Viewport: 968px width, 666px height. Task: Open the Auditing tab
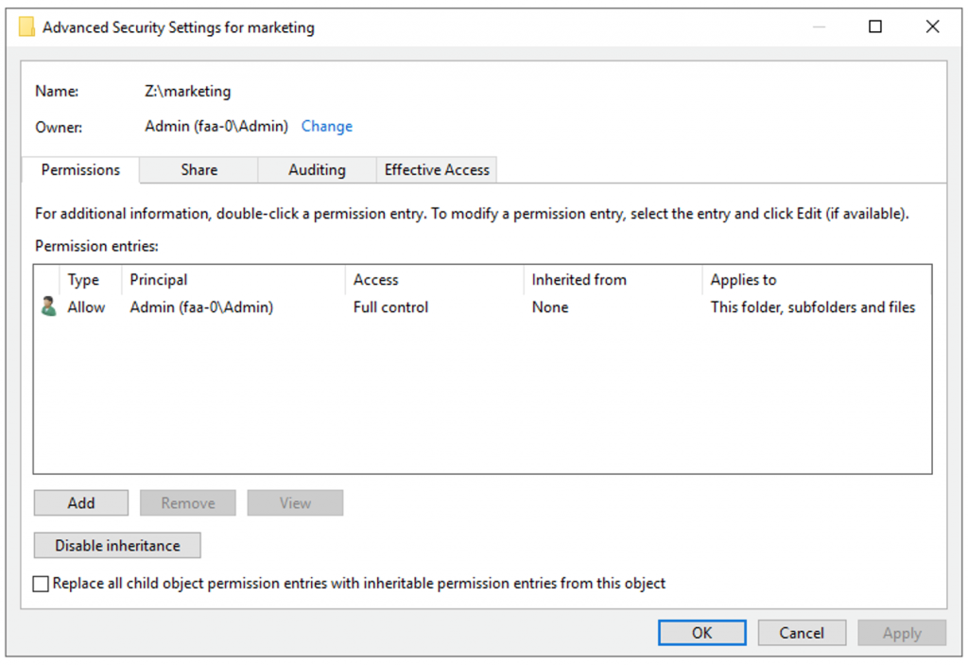point(317,169)
